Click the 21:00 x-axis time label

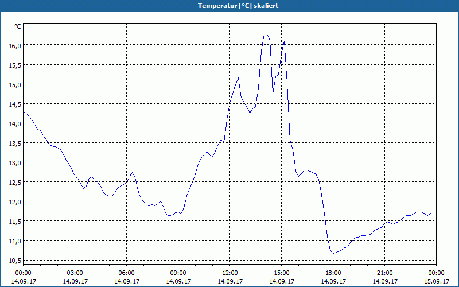[x=384, y=273]
